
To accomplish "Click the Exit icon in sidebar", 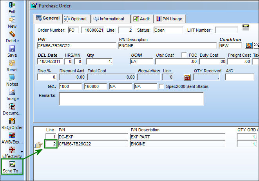I will click(x=12, y=5).
